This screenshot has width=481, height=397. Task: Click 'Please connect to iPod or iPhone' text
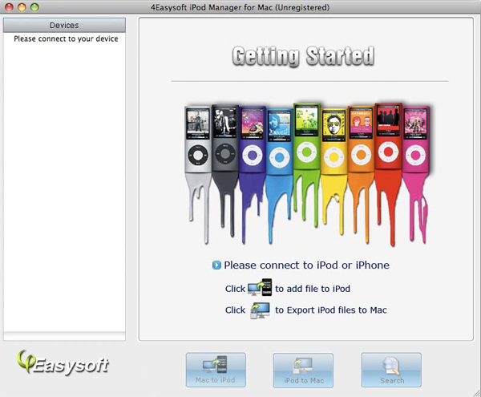click(306, 265)
